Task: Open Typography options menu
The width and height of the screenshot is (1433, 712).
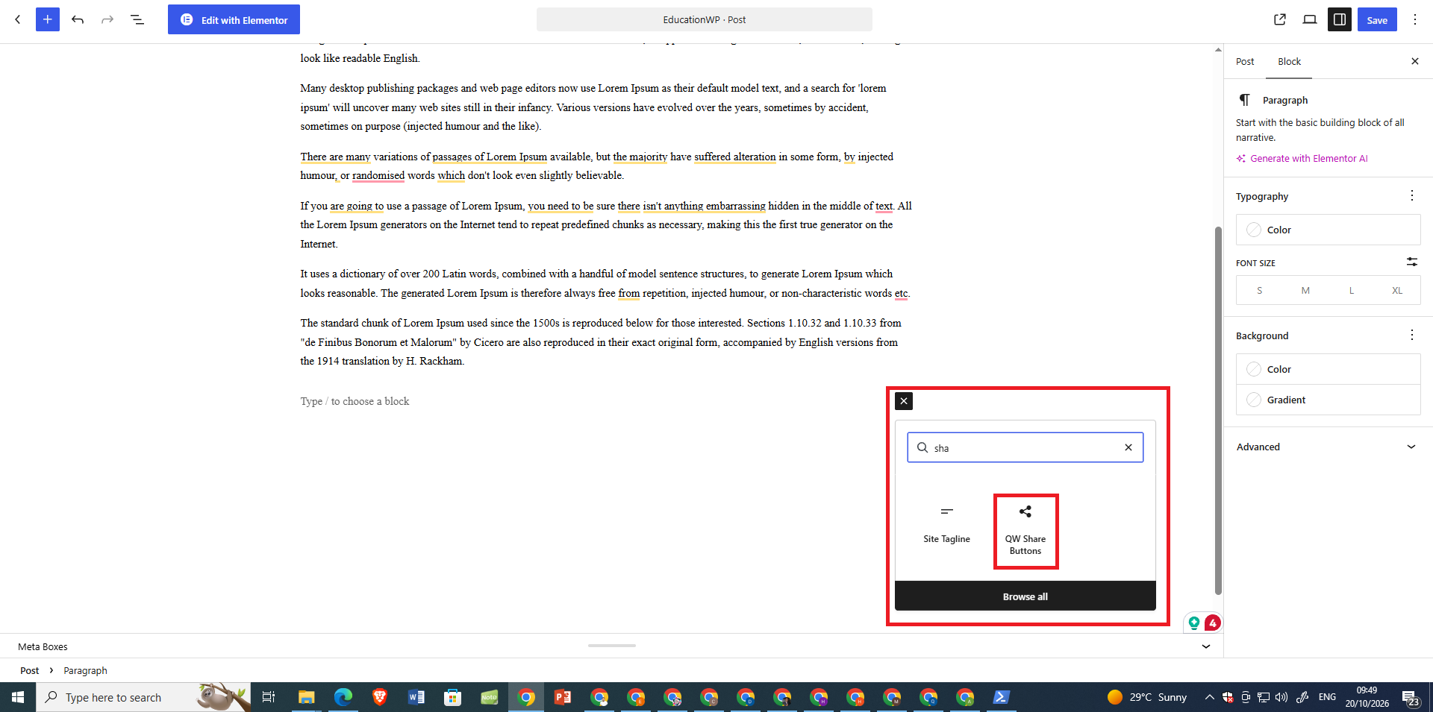Action: click(1412, 195)
